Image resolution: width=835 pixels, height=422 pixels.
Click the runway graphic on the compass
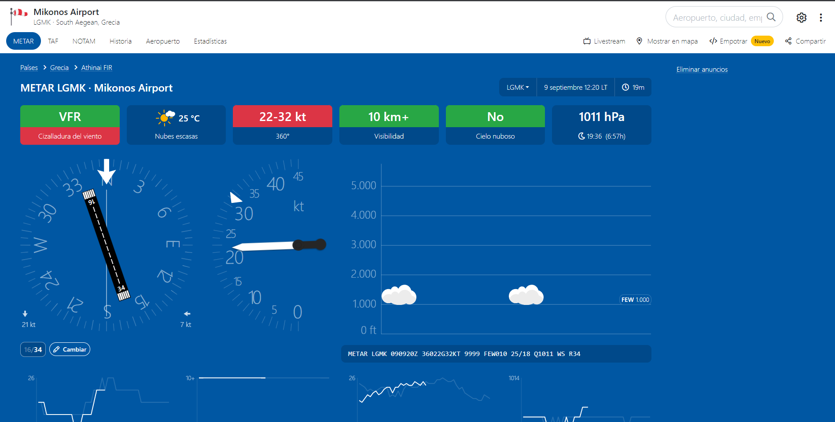pyautogui.click(x=107, y=245)
